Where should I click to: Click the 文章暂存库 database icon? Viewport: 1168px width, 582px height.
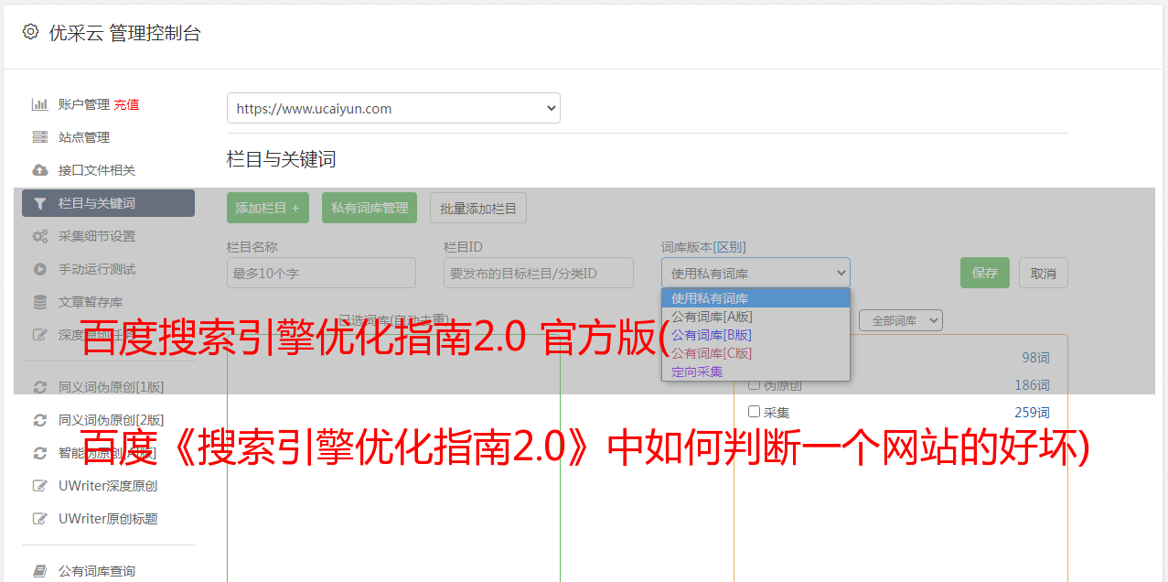tap(40, 302)
